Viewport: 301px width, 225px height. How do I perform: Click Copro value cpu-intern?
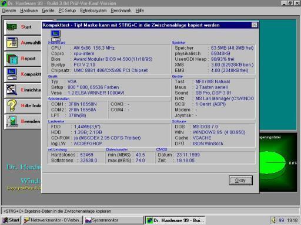click(84, 53)
